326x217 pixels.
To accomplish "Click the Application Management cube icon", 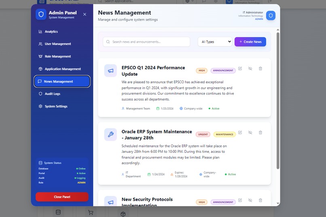I will pyautogui.click(x=40, y=69).
